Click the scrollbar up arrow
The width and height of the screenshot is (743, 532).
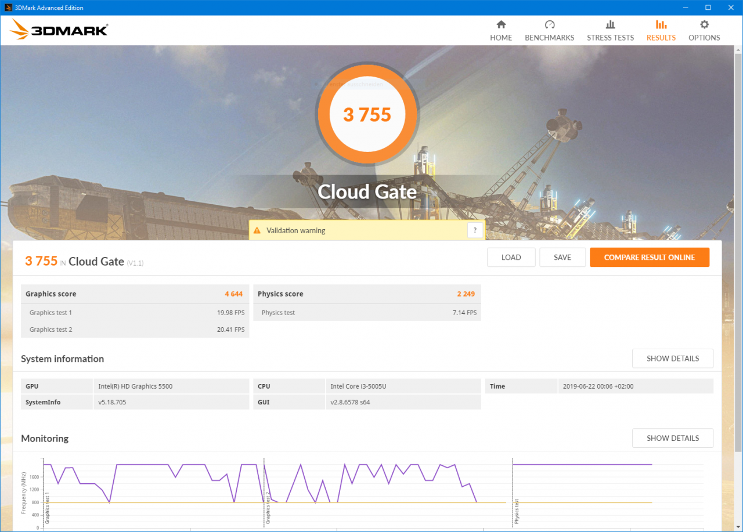738,50
